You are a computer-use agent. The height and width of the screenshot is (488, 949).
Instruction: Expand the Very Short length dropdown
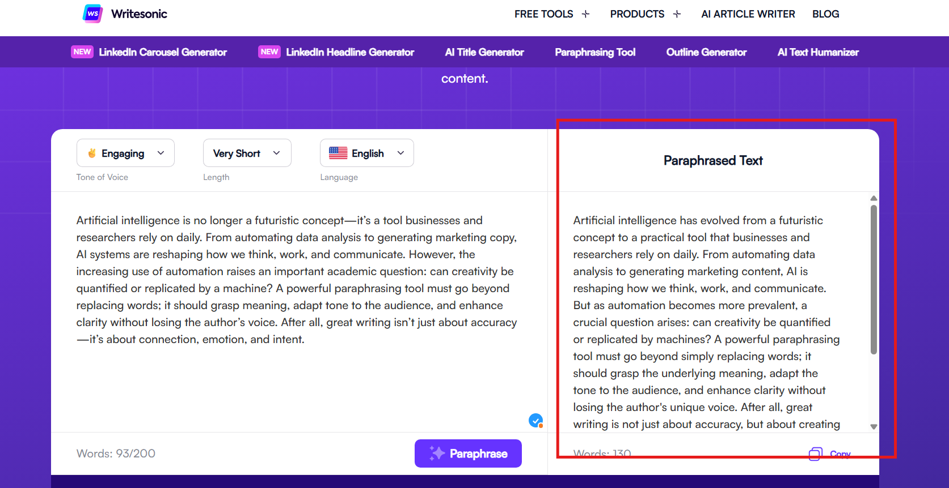[x=247, y=153]
